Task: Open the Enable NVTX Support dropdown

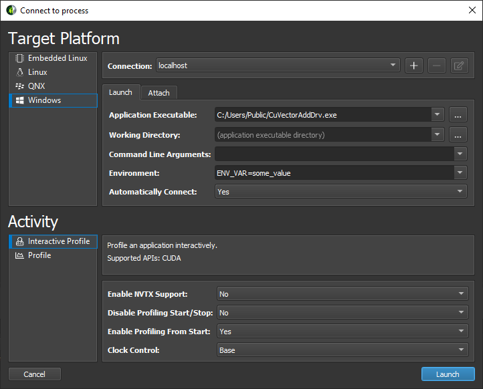Action: click(x=343, y=294)
